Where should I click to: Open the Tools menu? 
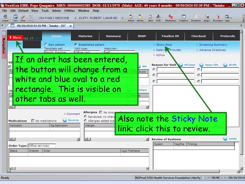click(x=45, y=11)
